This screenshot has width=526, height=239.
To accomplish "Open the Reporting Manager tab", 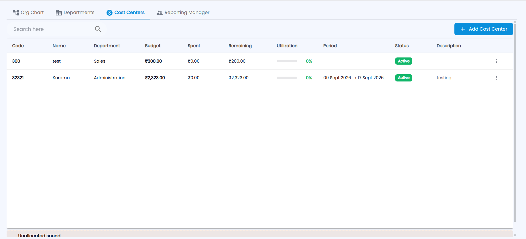I will coord(183,13).
